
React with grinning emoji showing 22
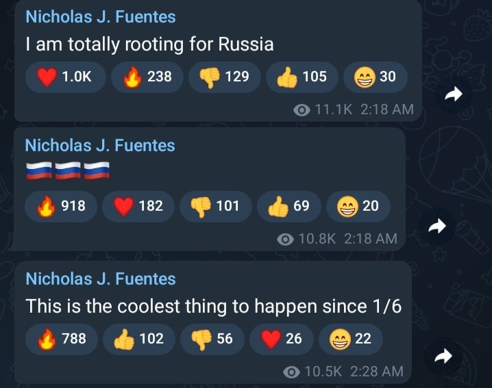pos(349,338)
